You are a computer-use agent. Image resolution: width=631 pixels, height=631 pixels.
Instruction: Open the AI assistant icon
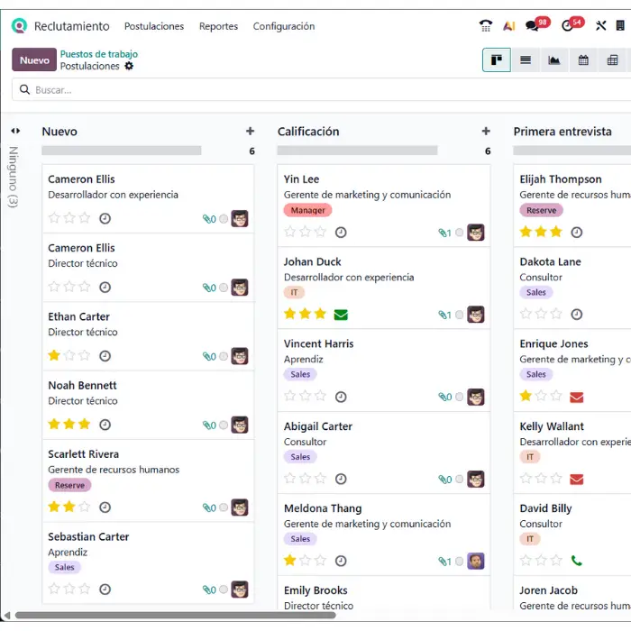click(509, 26)
